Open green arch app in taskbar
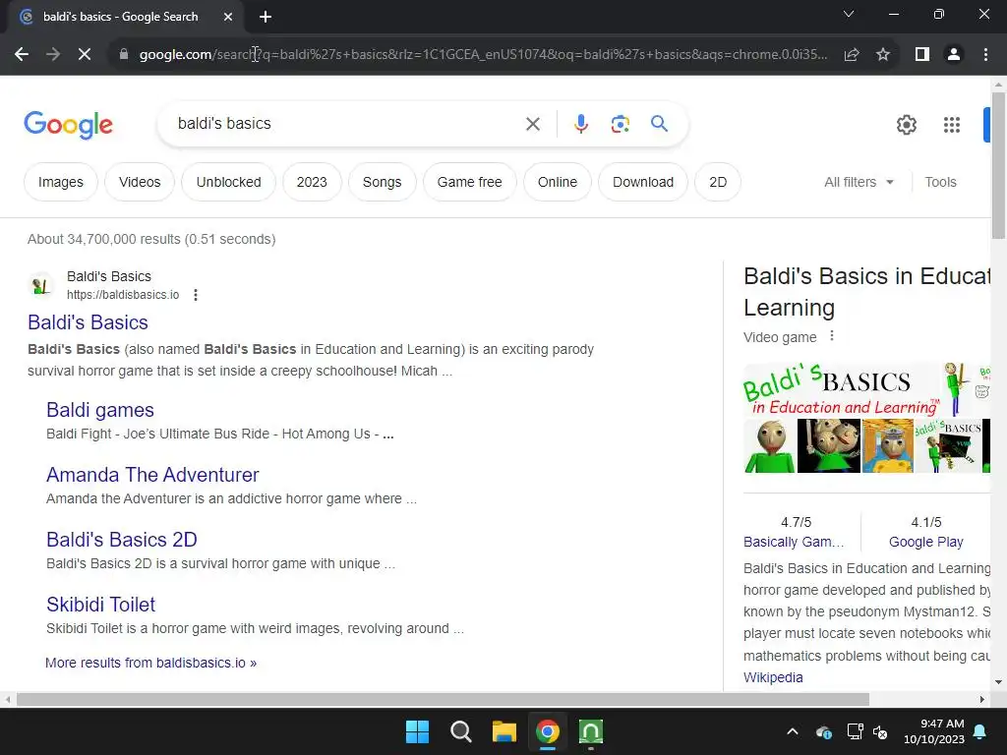The width and height of the screenshot is (1007, 755). pos(591,731)
